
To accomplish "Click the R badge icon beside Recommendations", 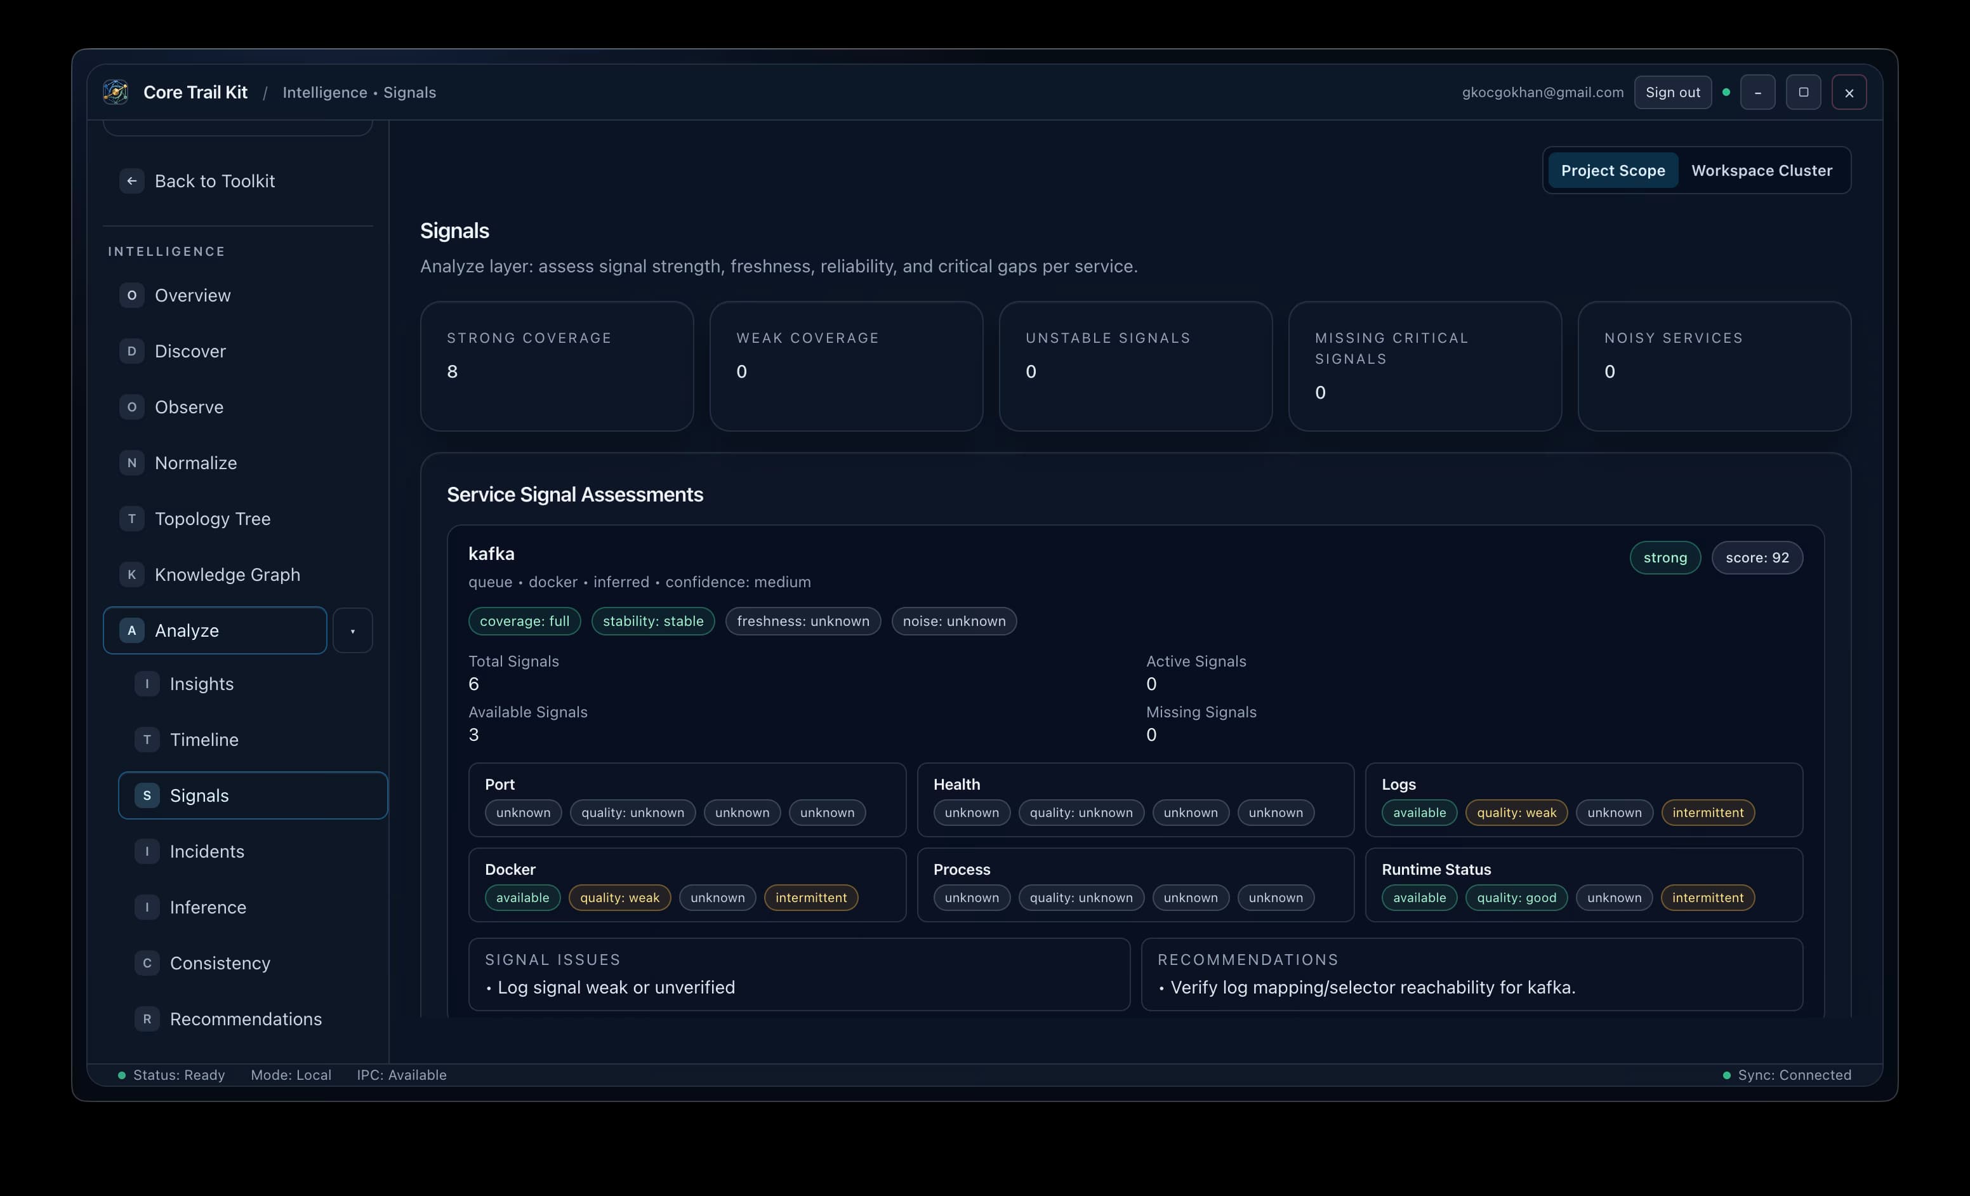I will [147, 1020].
